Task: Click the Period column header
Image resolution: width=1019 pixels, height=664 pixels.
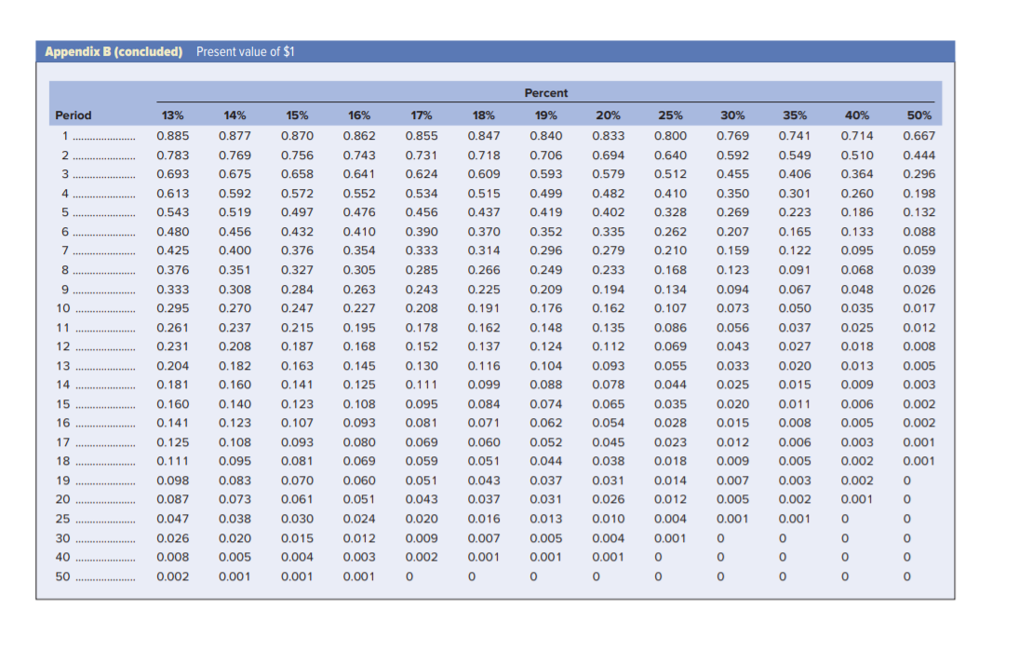Action: pyautogui.click(x=72, y=115)
